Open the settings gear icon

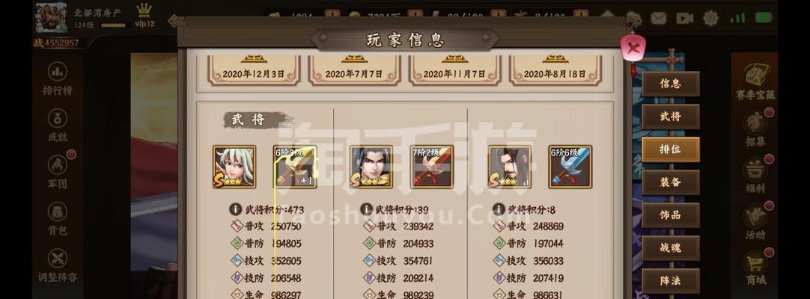tap(711, 19)
